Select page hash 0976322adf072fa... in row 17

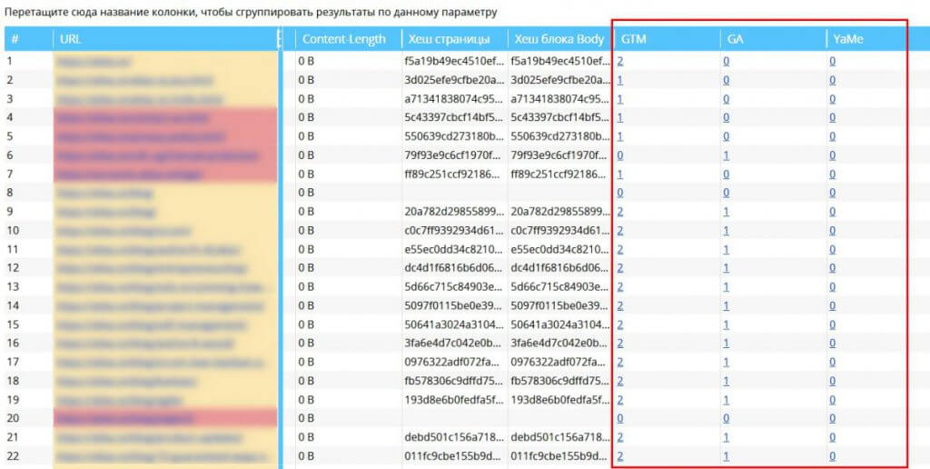coord(453,362)
